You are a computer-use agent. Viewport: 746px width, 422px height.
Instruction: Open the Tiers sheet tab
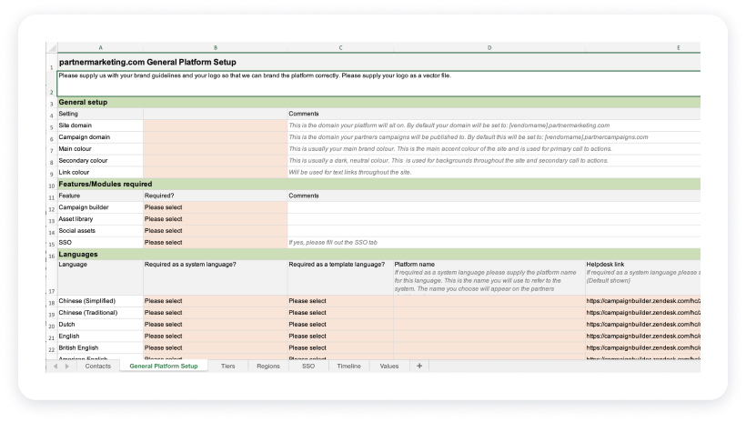227,366
